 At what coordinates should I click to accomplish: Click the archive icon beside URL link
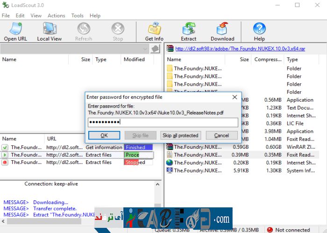[x=170, y=48]
